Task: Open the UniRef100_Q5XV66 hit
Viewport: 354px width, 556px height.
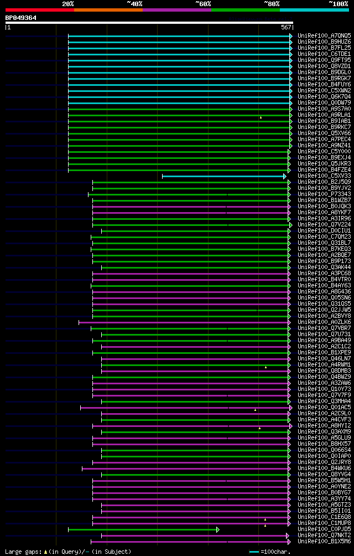Action: click(x=324, y=133)
